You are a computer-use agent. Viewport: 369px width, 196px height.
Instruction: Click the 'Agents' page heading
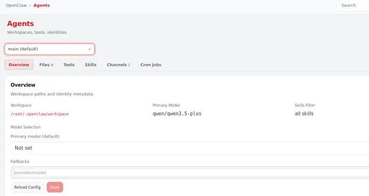(20, 23)
